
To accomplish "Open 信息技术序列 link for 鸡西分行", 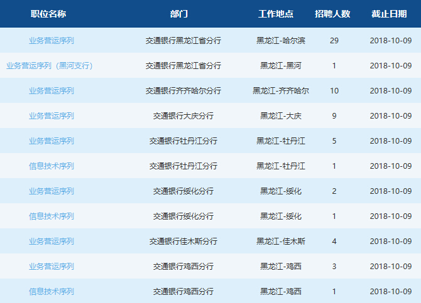I will (52, 292).
